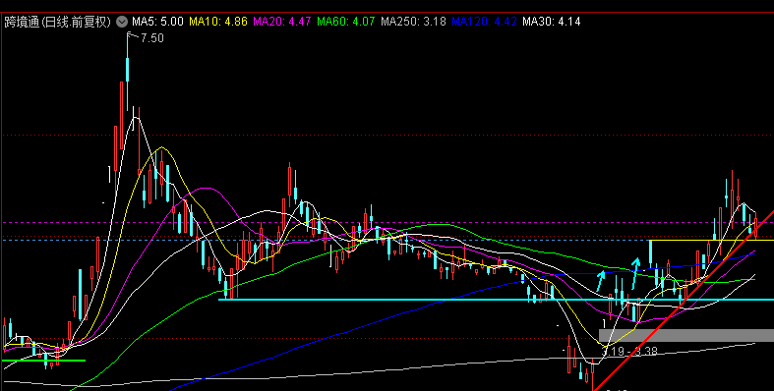This screenshot has width=774, height=391.
Task: Click the 跨境通 (日线.前复权) chart title
Action: pyautogui.click(x=58, y=22)
